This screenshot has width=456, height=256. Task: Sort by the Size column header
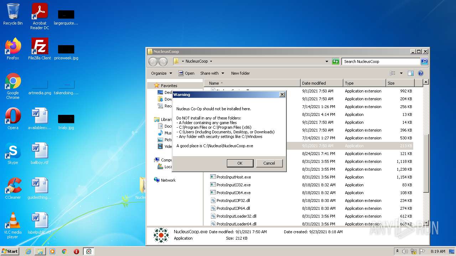pyautogui.click(x=400, y=83)
